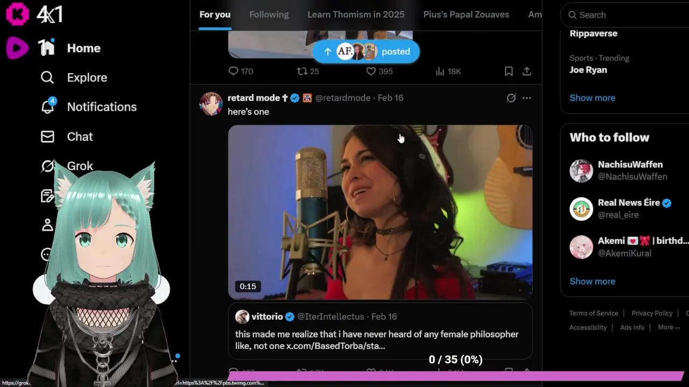This screenshot has height=387, width=689.
Task: Click the repost icon showing 25
Action: tap(303, 71)
